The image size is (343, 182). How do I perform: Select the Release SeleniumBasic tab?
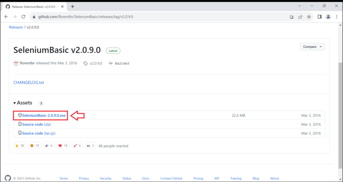click(x=36, y=6)
